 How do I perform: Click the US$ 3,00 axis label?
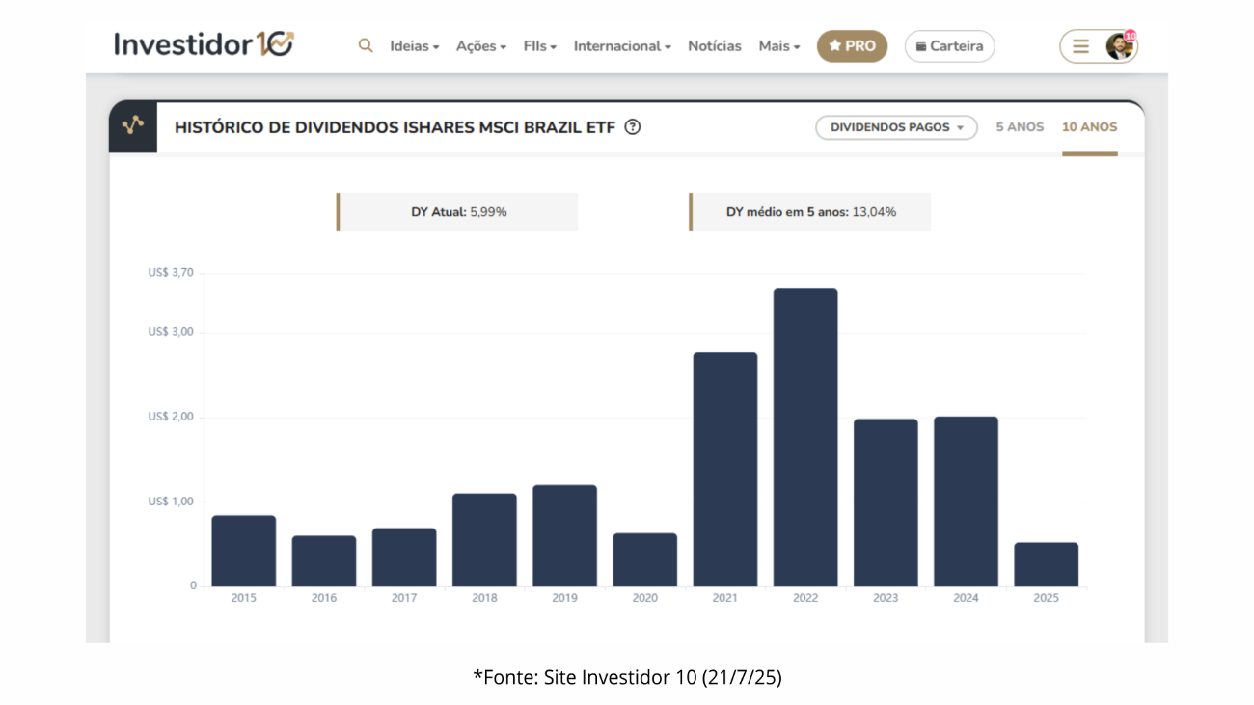171,332
